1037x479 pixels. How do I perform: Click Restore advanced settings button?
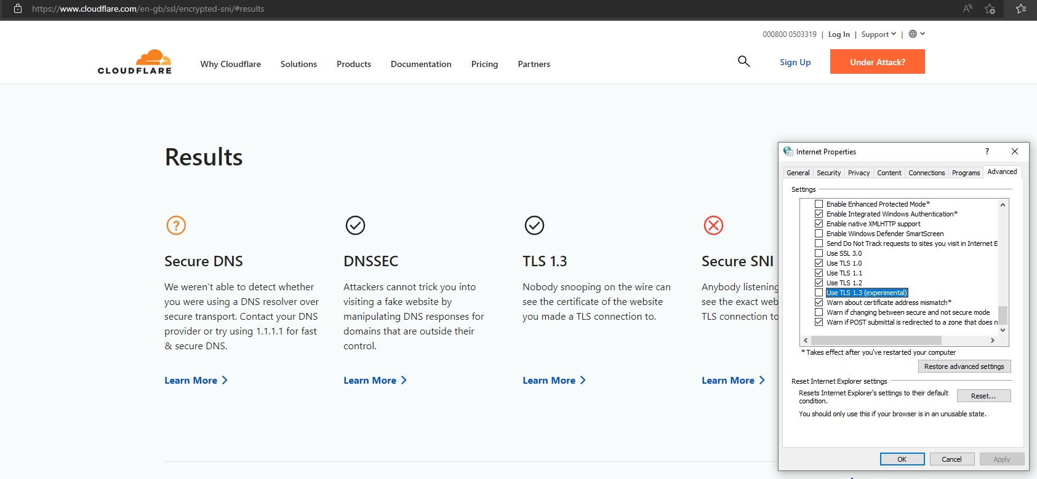tap(964, 366)
